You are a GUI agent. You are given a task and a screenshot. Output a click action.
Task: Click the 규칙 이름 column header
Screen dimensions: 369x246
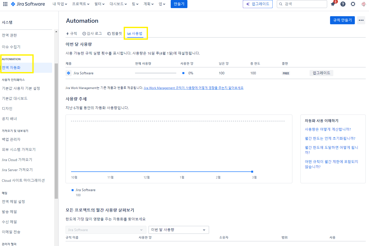tap(72, 237)
